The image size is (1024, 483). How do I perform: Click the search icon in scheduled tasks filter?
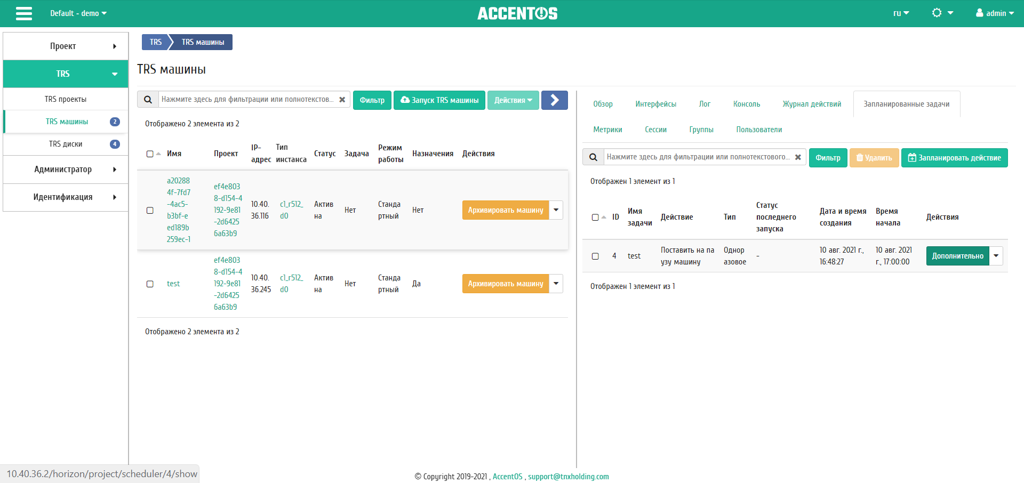593,157
